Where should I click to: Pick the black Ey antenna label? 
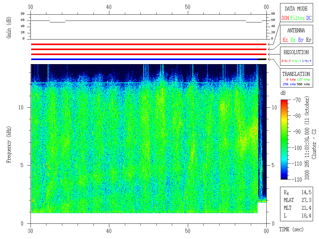(x=309, y=40)
